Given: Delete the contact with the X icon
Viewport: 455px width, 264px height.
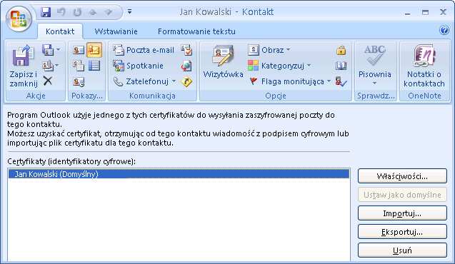Looking at the screenshot, I should click(48, 81).
